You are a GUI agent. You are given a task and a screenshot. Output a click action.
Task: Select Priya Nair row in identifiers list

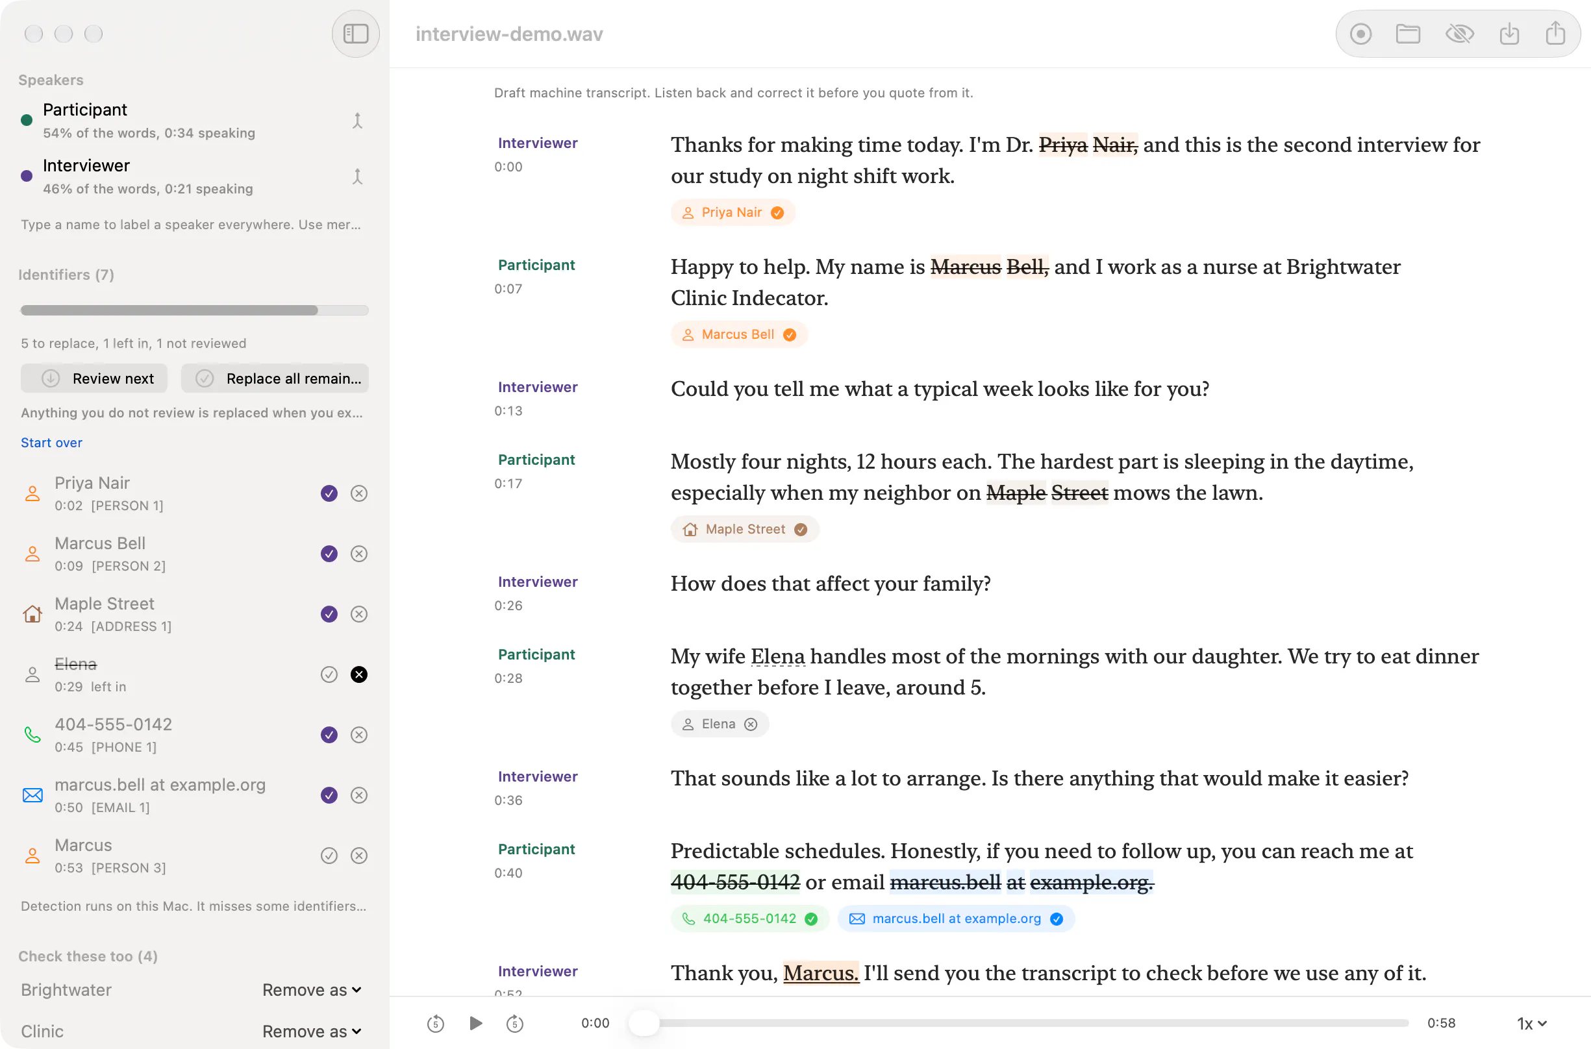tap(194, 493)
